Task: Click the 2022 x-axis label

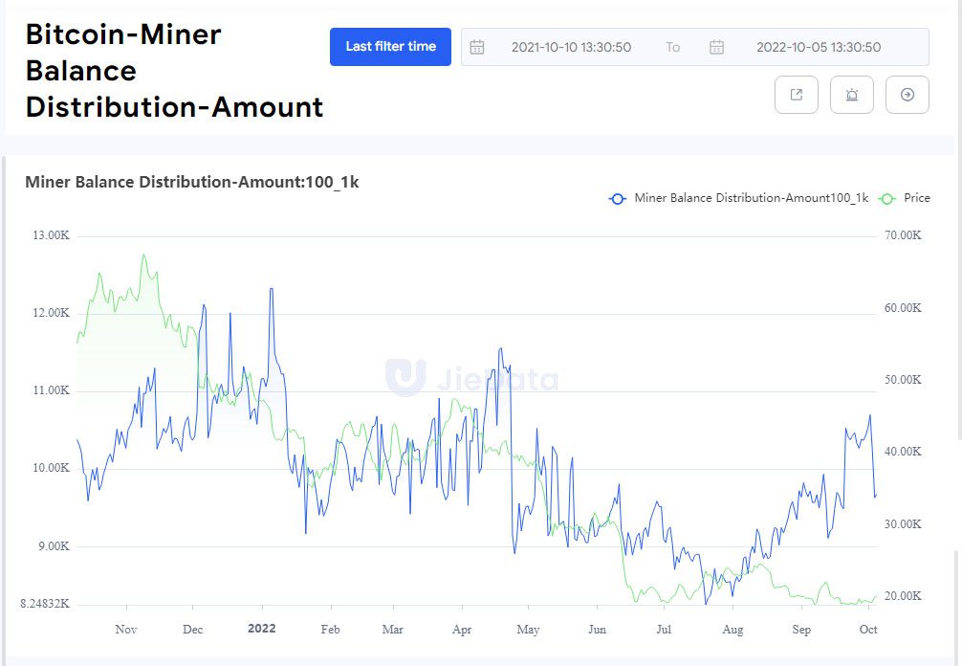Action: point(261,629)
